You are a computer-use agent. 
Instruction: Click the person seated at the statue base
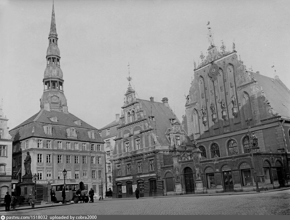[30, 199]
